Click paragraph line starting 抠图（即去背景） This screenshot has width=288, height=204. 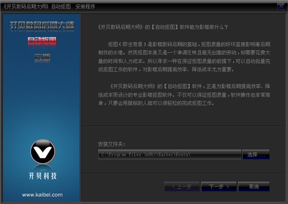coord(189,44)
